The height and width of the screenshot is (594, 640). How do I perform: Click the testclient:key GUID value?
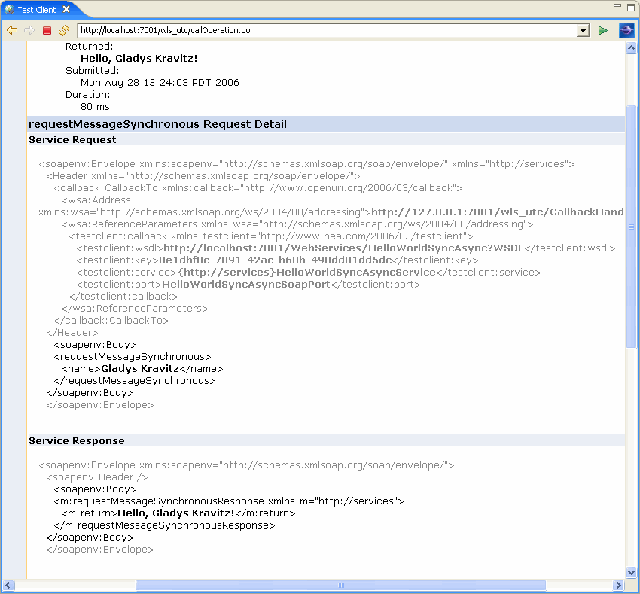[275, 260]
